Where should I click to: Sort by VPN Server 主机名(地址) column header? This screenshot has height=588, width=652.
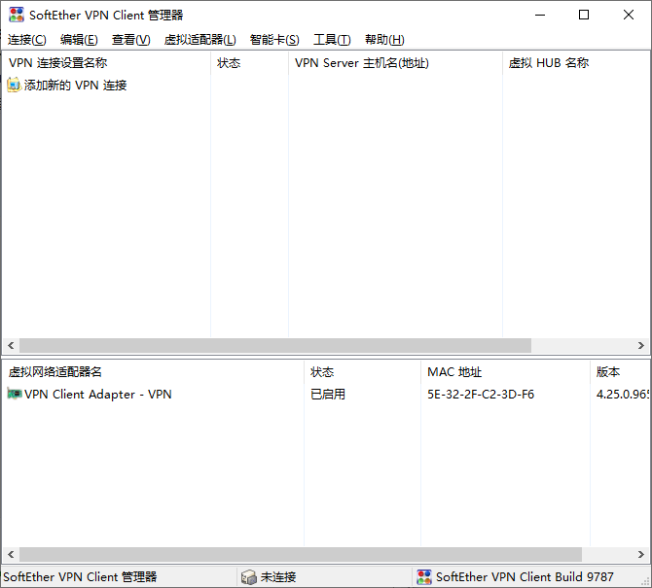coord(362,63)
